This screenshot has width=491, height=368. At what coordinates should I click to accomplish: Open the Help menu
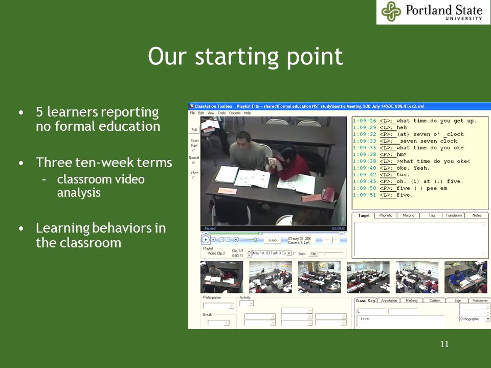click(248, 113)
